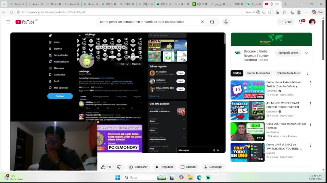Open the Edge profile icon
Viewport: 327px width, 183px height.
[x=299, y=12]
